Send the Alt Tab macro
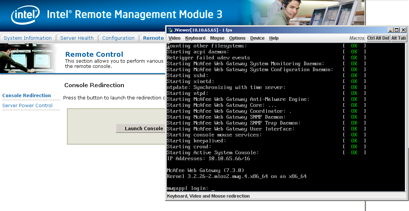 pyautogui.click(x=399, y=38)
